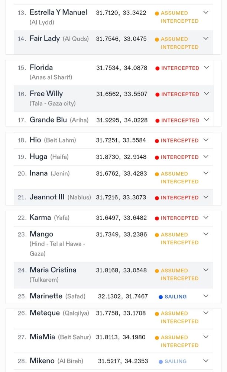This screenshot has width=227, height=372.
Task: Click Maria Cristina vessel name
Action: [53, 270]
